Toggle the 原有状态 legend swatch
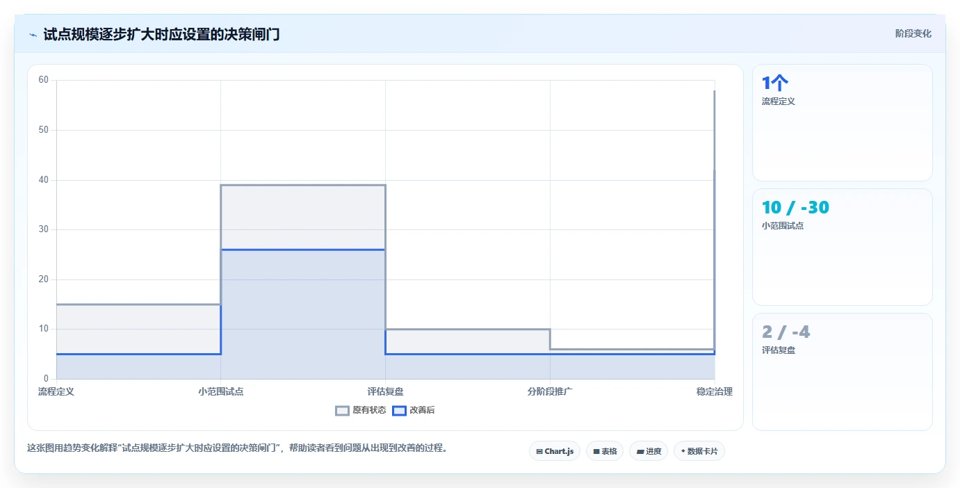Viewport: 960px width, 488px height. [x=342, y=410]
